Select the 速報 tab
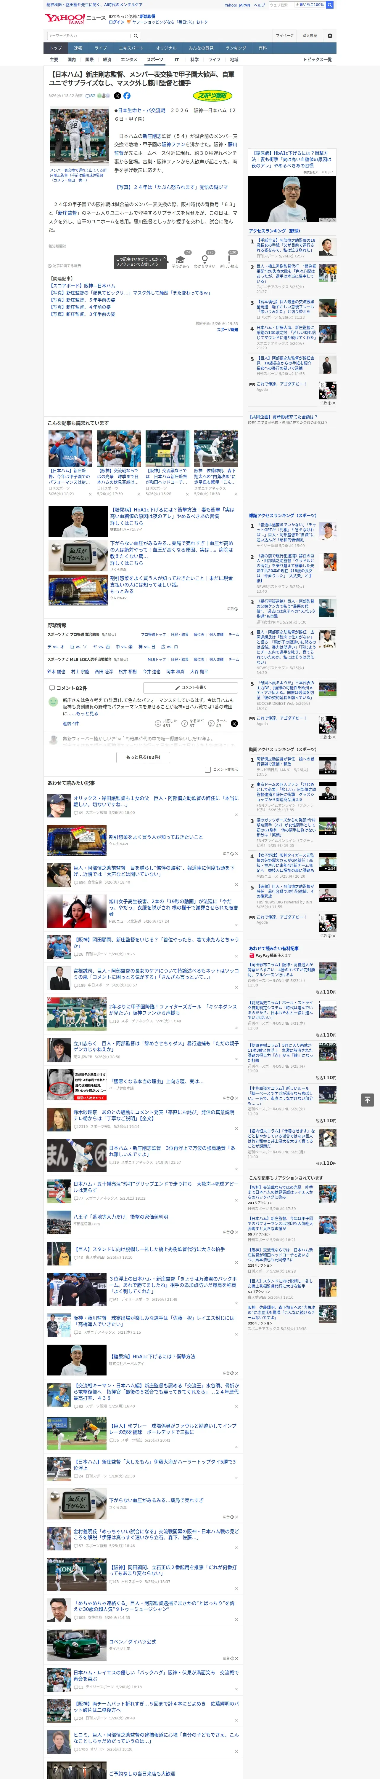Screen dimensions: 380x1779 point(78,48)
